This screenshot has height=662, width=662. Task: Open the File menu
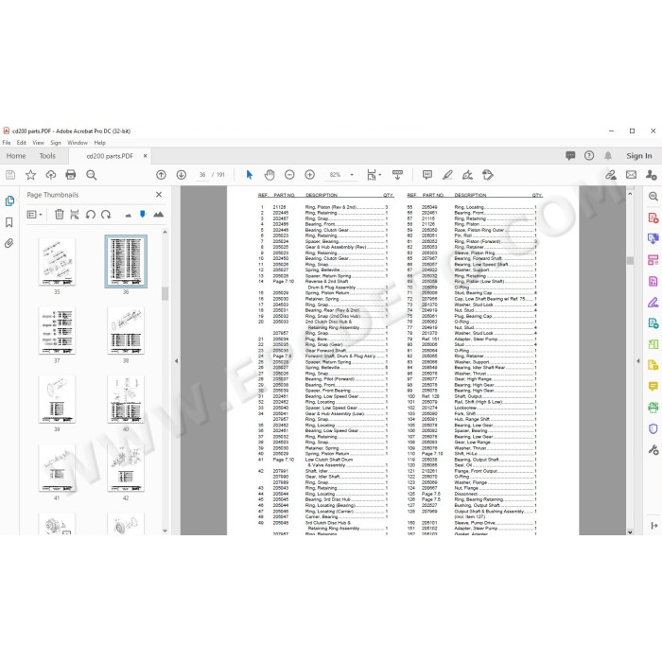pos(7,143)
